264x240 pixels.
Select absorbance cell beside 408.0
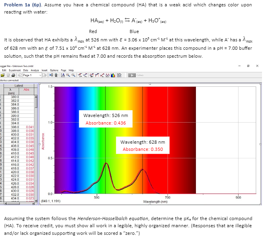coord(27,150)
